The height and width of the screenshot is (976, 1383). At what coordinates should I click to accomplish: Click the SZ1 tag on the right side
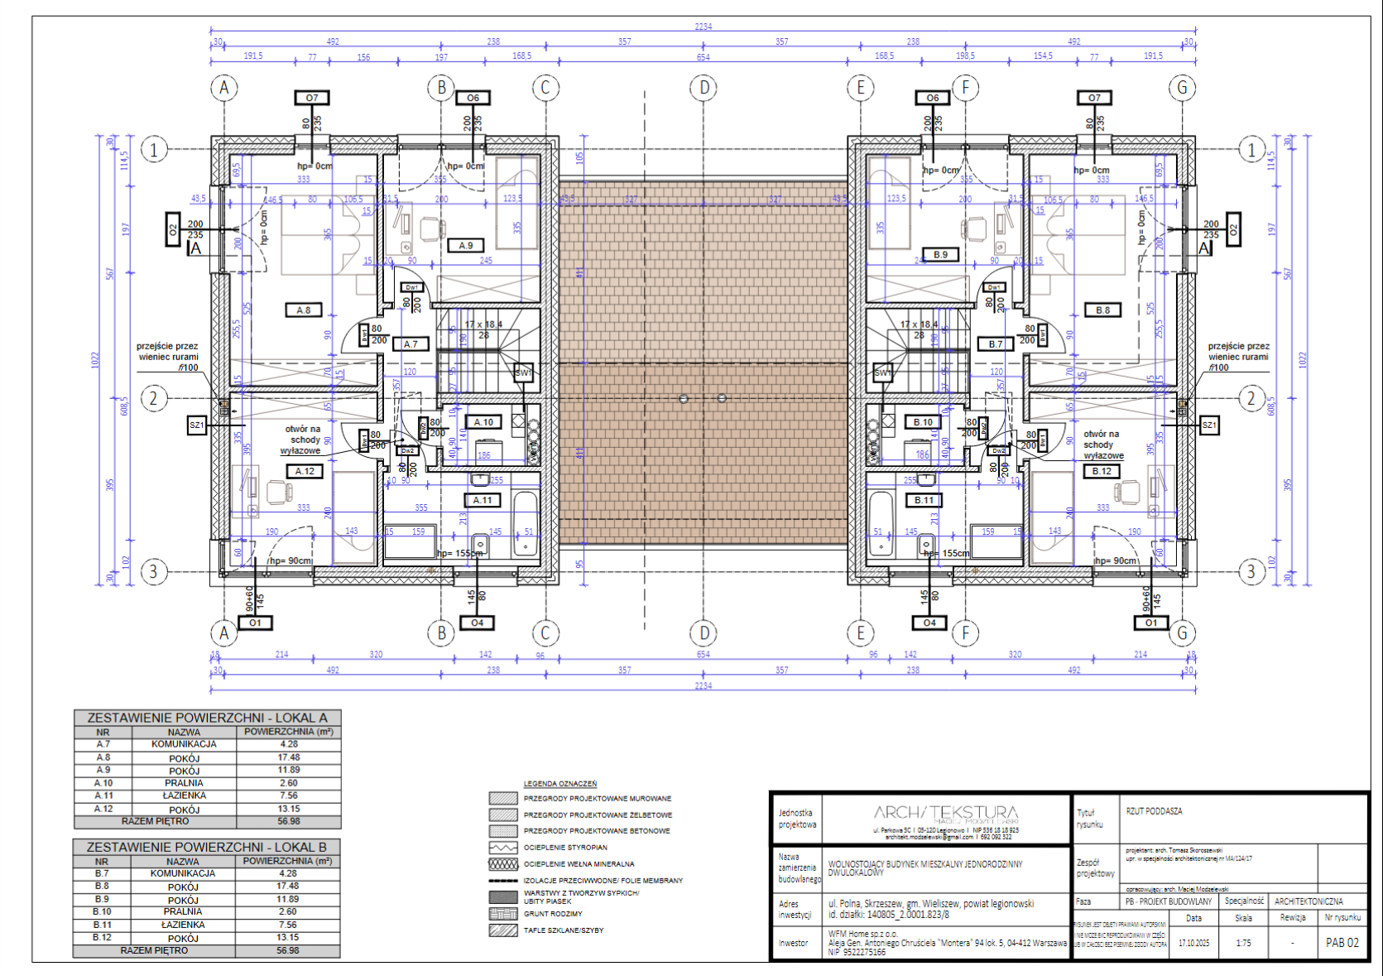tap(1209, 425)
